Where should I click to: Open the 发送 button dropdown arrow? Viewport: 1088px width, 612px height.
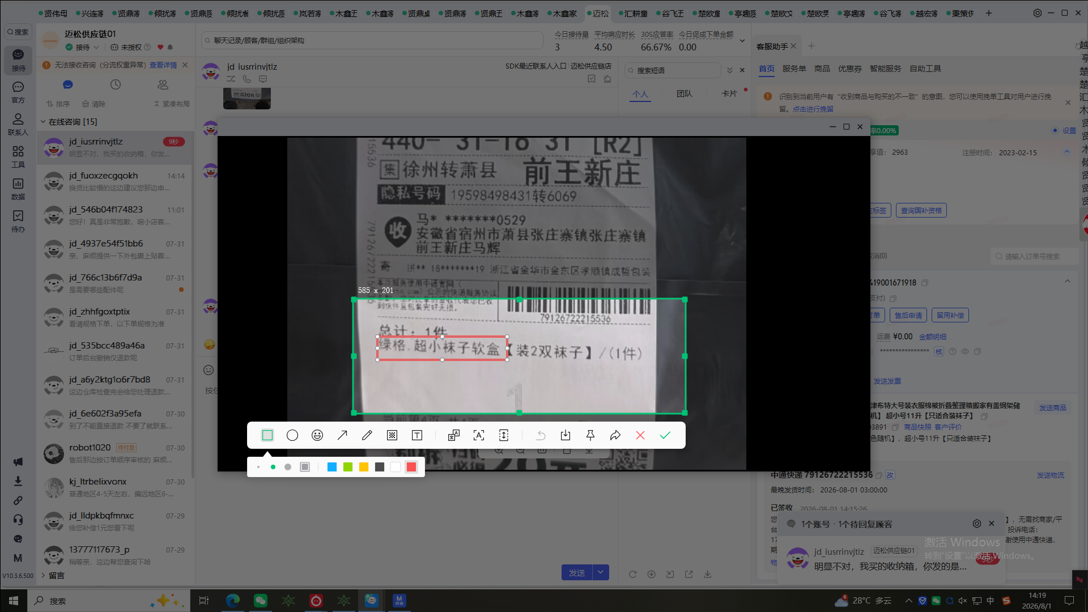click(x=601, y=572)
